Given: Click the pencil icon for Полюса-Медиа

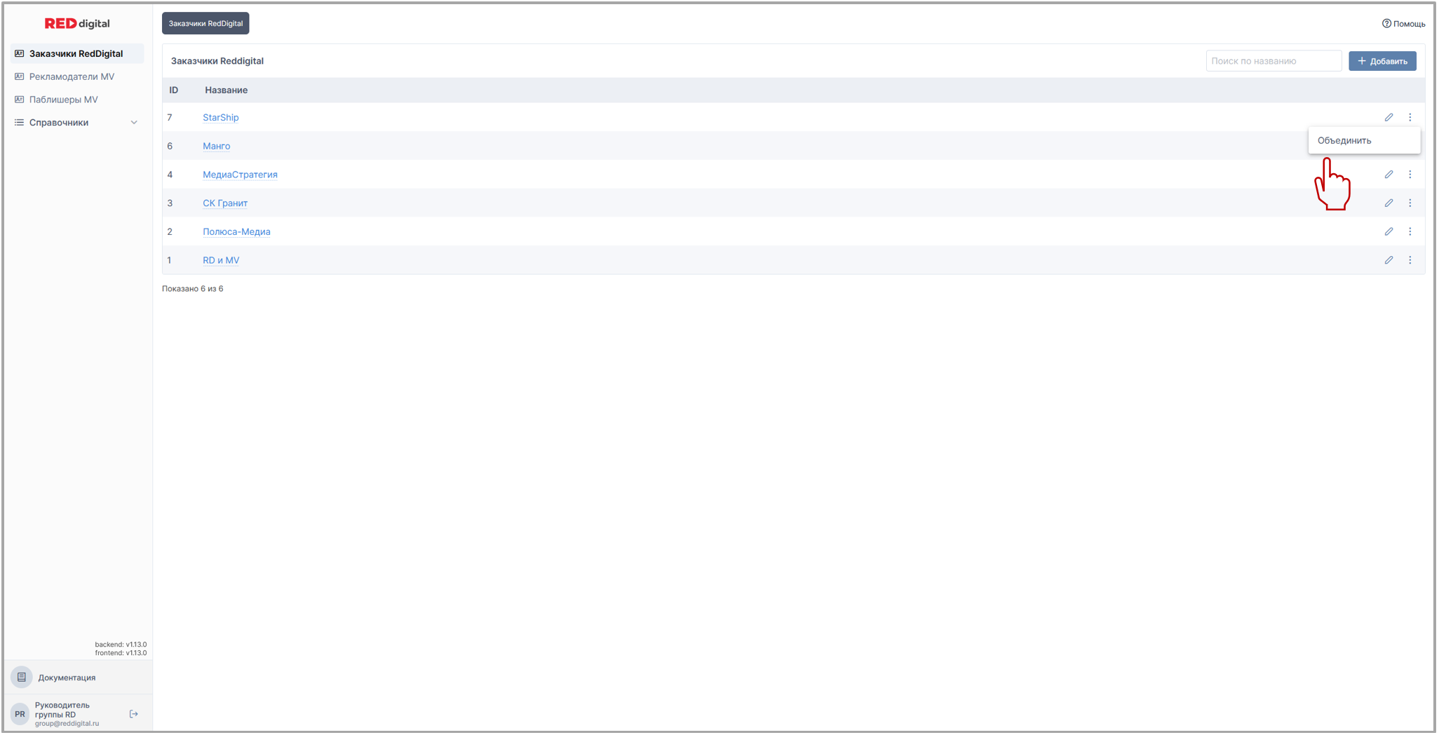Looking at the screenshot, I should click(1389, 231).
